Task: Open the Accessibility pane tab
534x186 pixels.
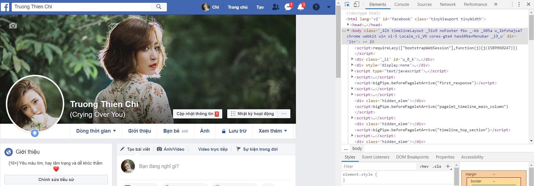Action: tap(472, 157)
